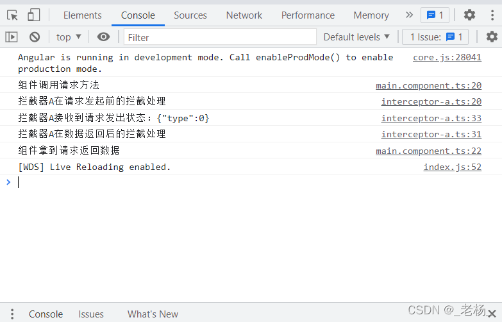Close the bottom drawer with X
502x322 pixels.
tap(492, 314)
